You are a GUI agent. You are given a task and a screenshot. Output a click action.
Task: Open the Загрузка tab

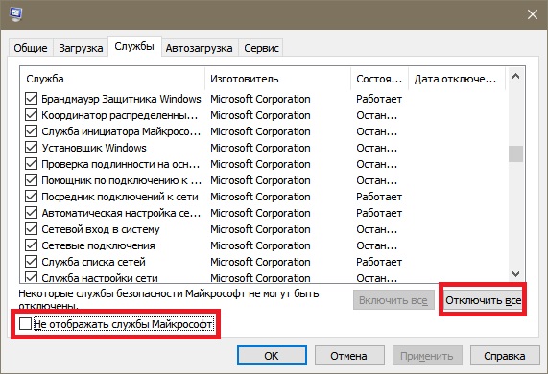[x=81, y=48]
